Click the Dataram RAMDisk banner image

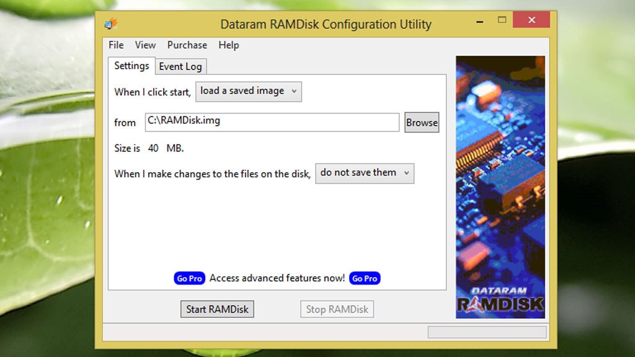[500, 187]
